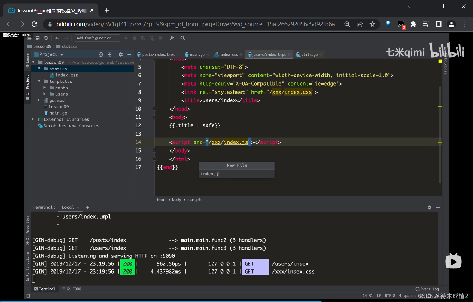
Task: Select index.css file in project tree
Action: (66, 75)
